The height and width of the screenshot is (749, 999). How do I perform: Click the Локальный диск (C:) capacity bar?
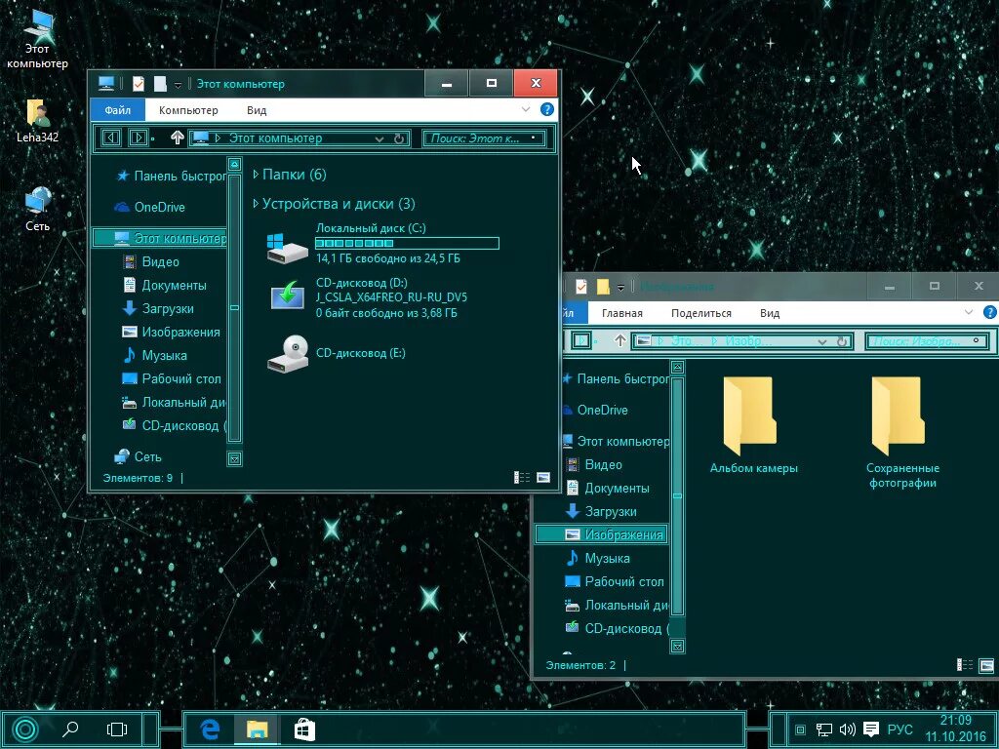point(410,243)
